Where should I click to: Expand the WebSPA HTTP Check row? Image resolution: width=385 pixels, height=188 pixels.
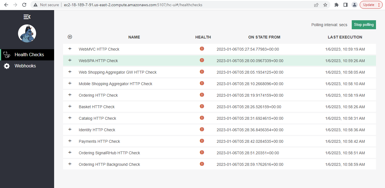(70, 60)
